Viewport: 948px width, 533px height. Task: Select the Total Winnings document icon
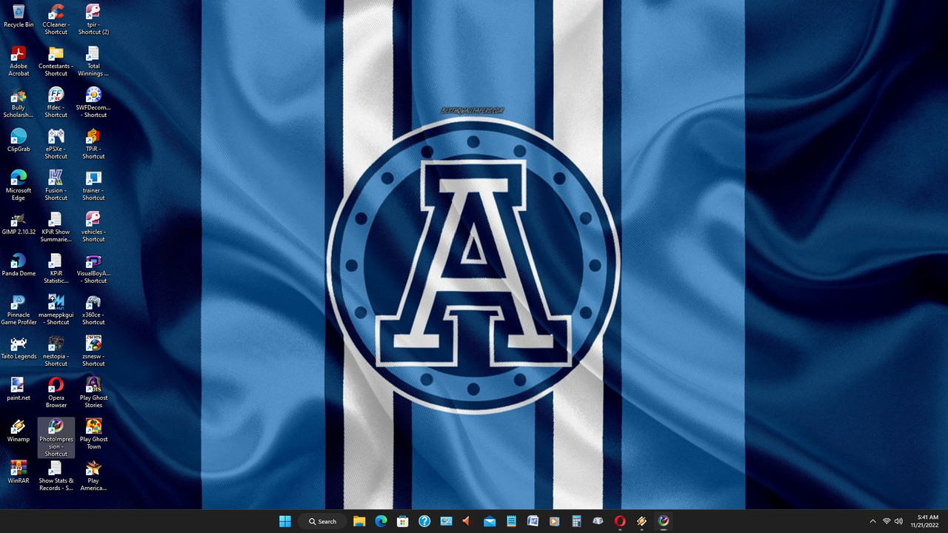point(93,61)
